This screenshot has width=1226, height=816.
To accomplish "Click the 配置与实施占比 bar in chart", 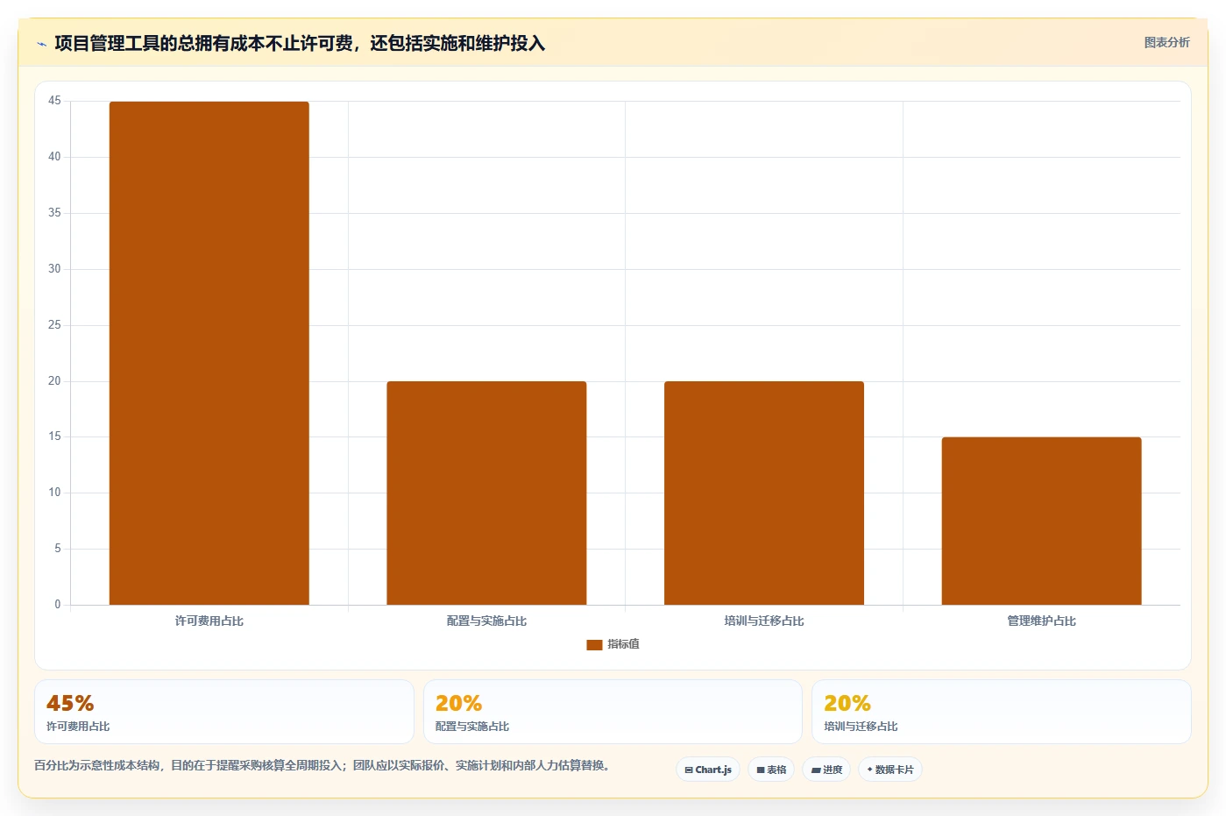I will point(486,493).
